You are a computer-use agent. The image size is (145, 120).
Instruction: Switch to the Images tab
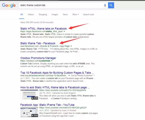pyautogui.click(x=55, y=15)
